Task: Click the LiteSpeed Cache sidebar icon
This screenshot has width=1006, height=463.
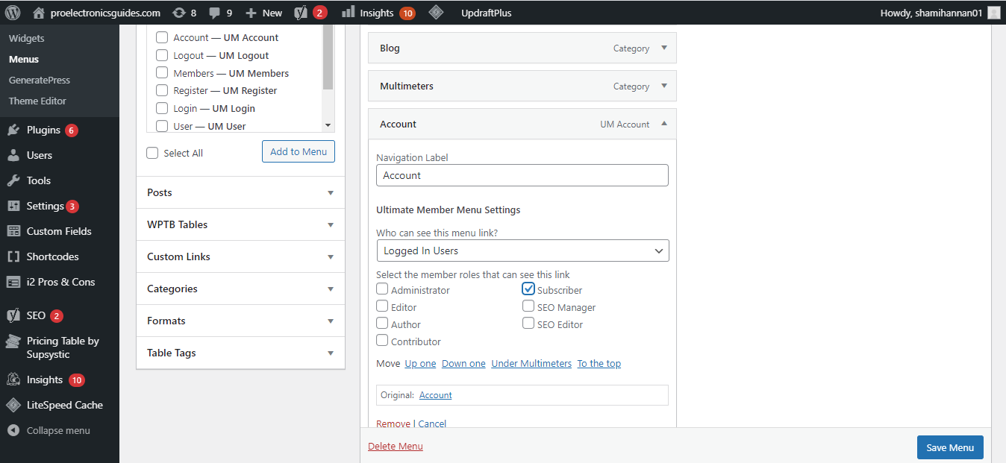Action: 13,405
